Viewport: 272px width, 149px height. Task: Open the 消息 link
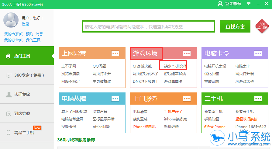[39, 34]
